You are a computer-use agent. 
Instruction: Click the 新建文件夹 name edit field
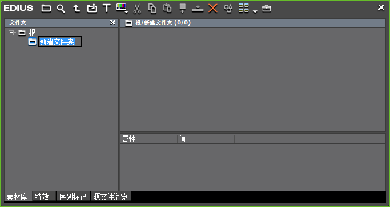tap(60, 42)
